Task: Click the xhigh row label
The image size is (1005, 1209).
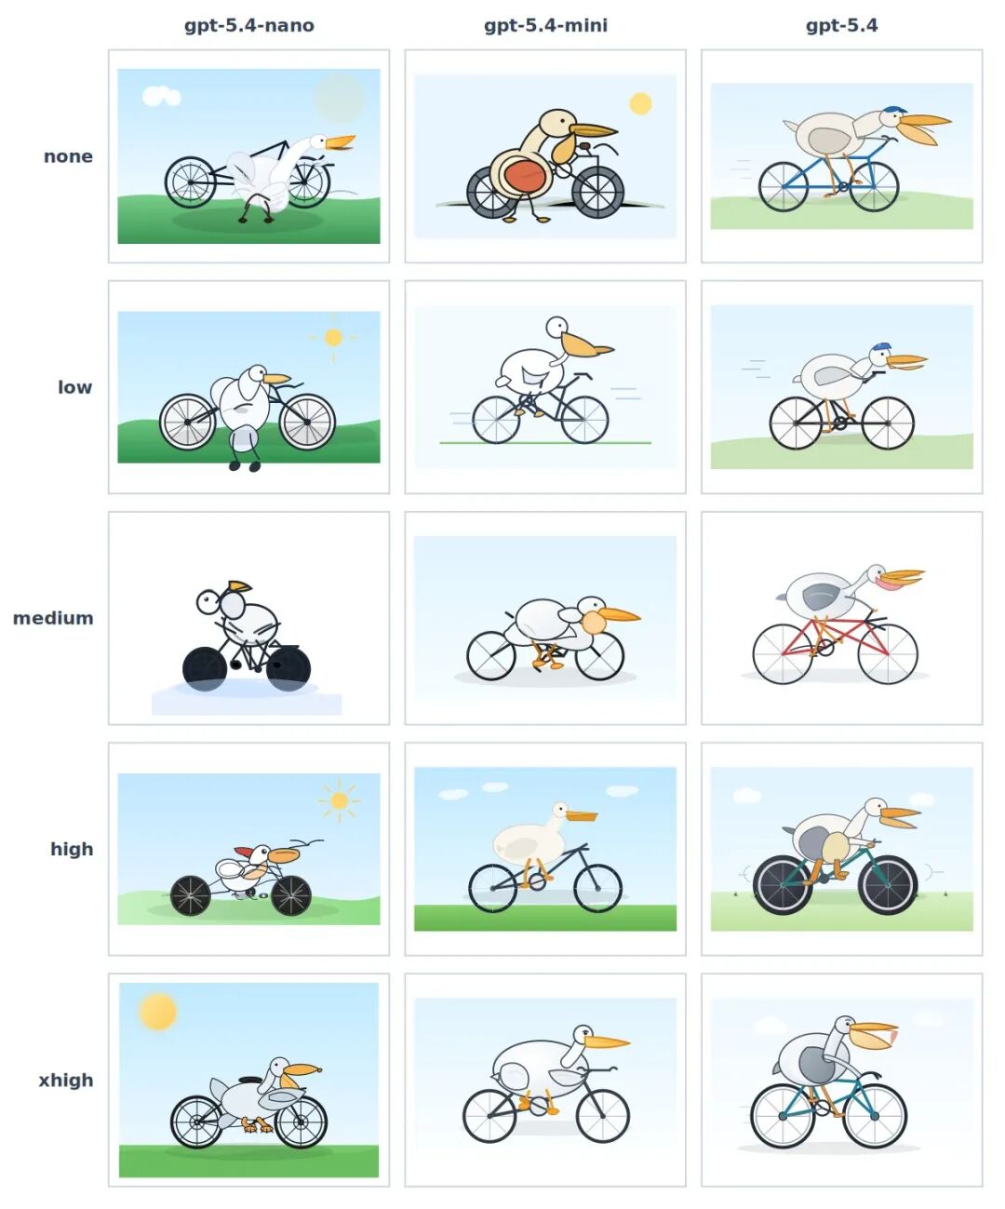Action: pos(66,1080)
